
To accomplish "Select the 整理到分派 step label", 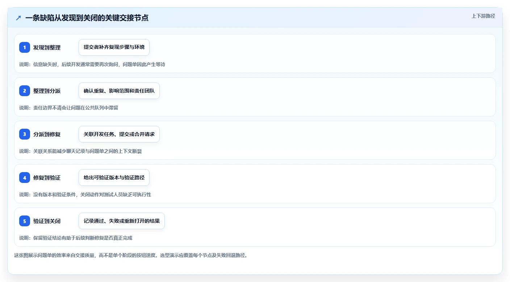I will [47, 91].
